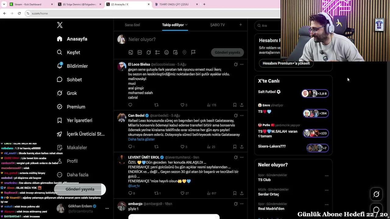Repost LEVENT ÜMİT EROL's post
The width and height of the screenshot is (390, 219).
click(158, 193)
